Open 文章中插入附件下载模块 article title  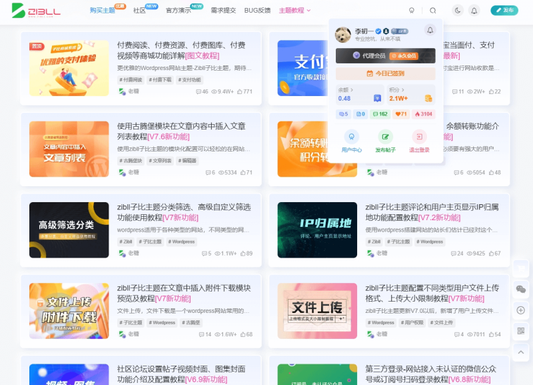click(184, 294)
